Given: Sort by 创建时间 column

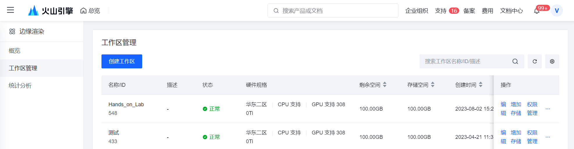Looking at the screenshot, I should point(480,85).
